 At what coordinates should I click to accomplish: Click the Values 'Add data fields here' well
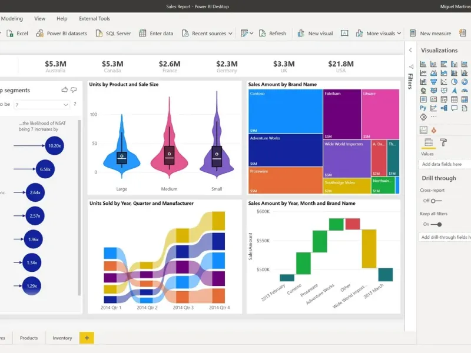tap(445, 164)
